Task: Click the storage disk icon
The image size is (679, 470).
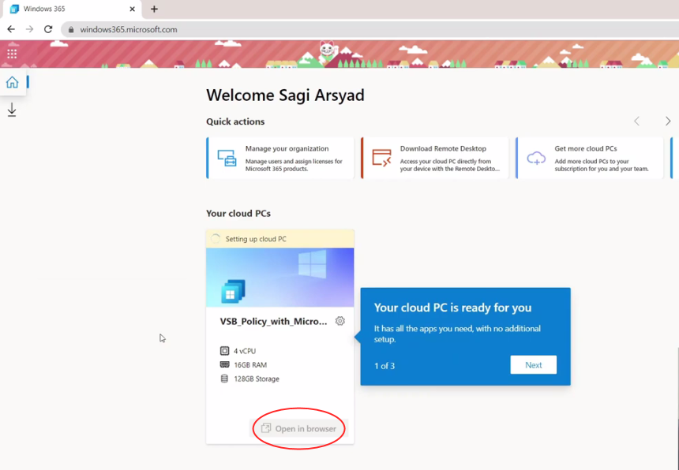Action: [224, 379]
